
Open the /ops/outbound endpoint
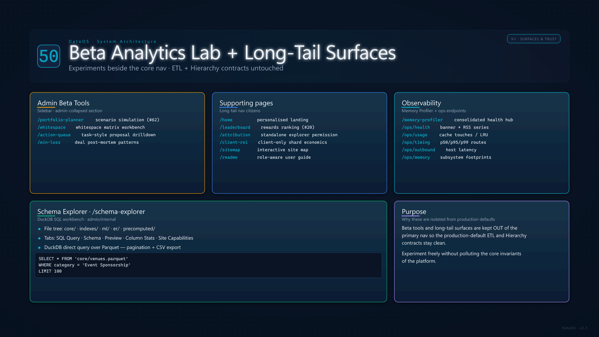(x=418, y=150)
